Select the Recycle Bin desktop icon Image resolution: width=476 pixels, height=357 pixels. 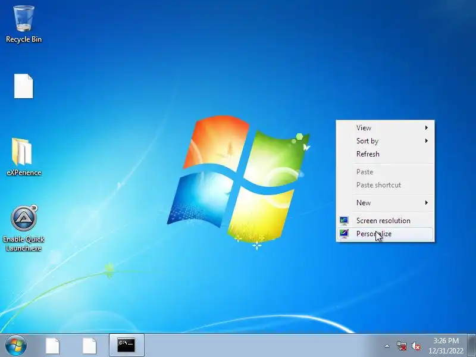tap(24, 24)
